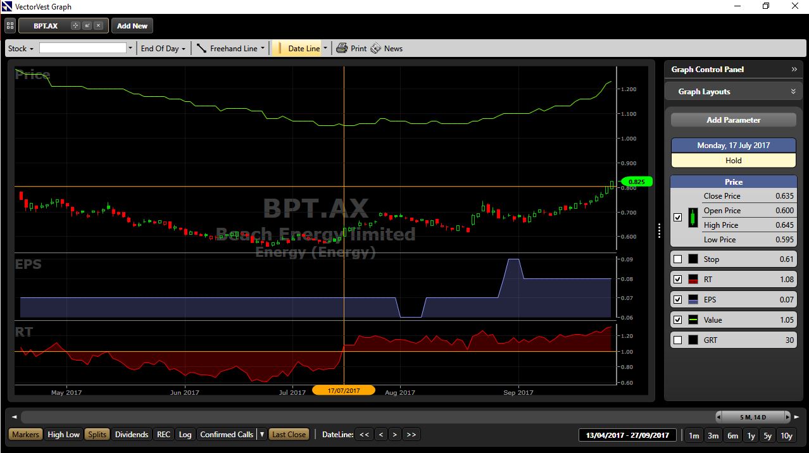Viewport: 809px width, 453px height.
Task: Click the panel splitter grip handle
Action: click(659, 231)
